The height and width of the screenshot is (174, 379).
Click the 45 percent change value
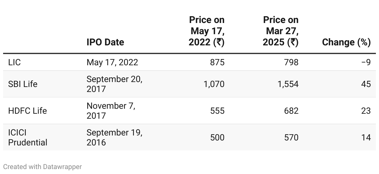(366, 84)
